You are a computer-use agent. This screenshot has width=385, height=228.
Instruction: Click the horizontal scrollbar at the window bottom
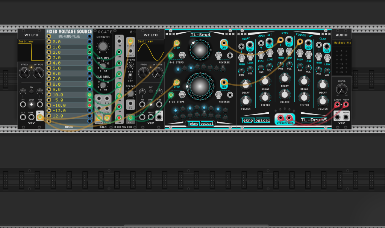click(196, 225)
